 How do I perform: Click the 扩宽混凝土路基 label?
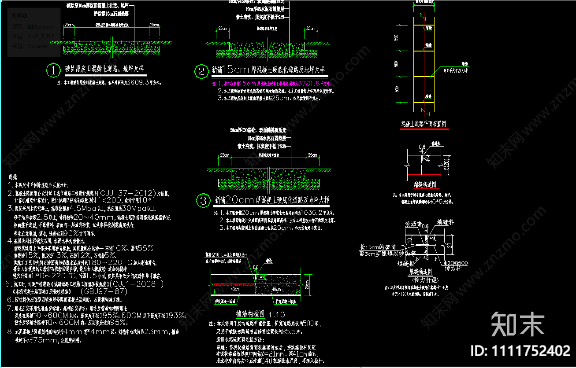(x=285, y=302)
